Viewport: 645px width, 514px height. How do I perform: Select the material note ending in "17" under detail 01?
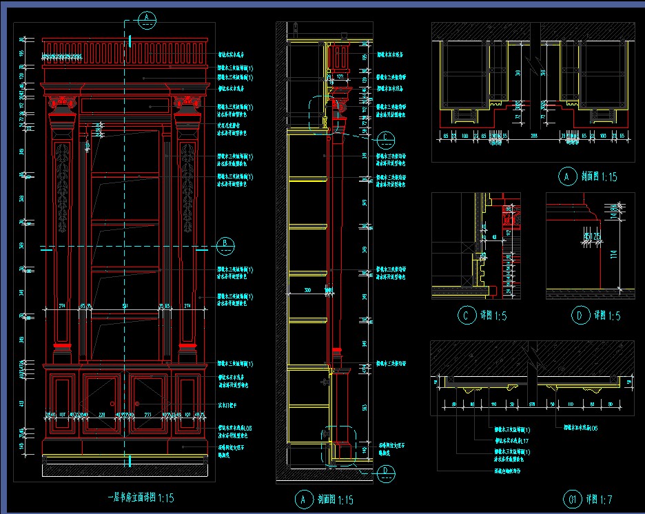click(x=511, y=441)
